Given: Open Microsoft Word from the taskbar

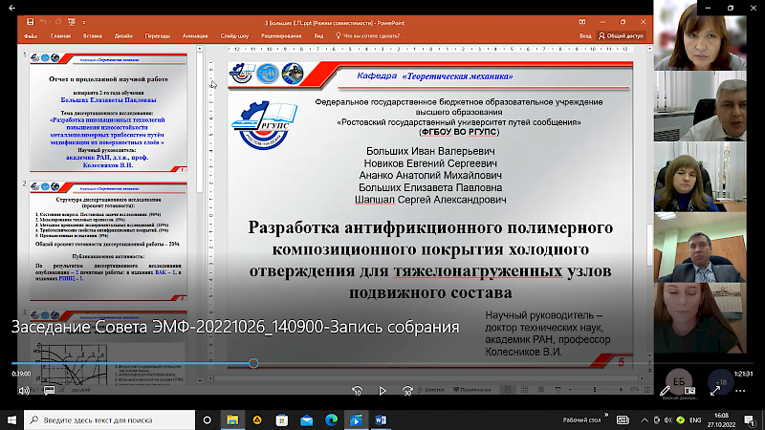Looking at the screenshot, I should click(381, 419).
